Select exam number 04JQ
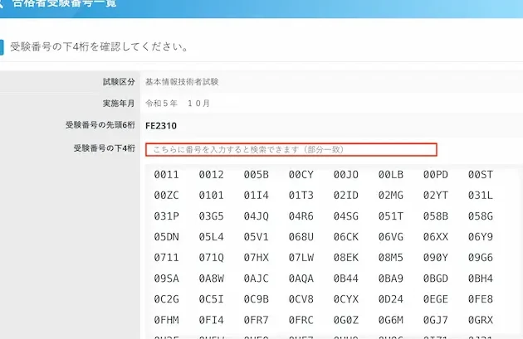523x339 pixels. point(257,216)
